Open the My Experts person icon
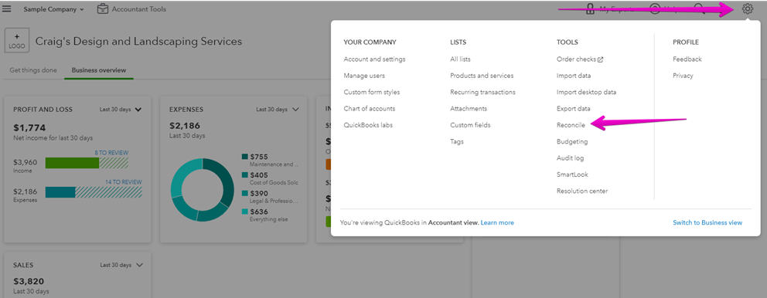This screenshot has height=298, width=767. coord(591,8)
